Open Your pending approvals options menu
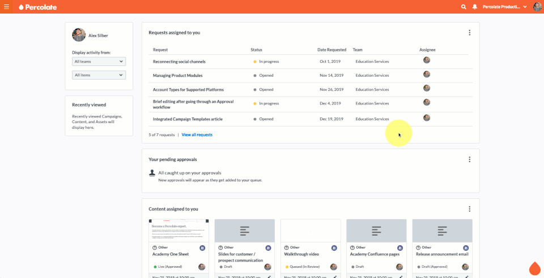The height and width of the screenshot is (278, 544). [x=469, y=159]
